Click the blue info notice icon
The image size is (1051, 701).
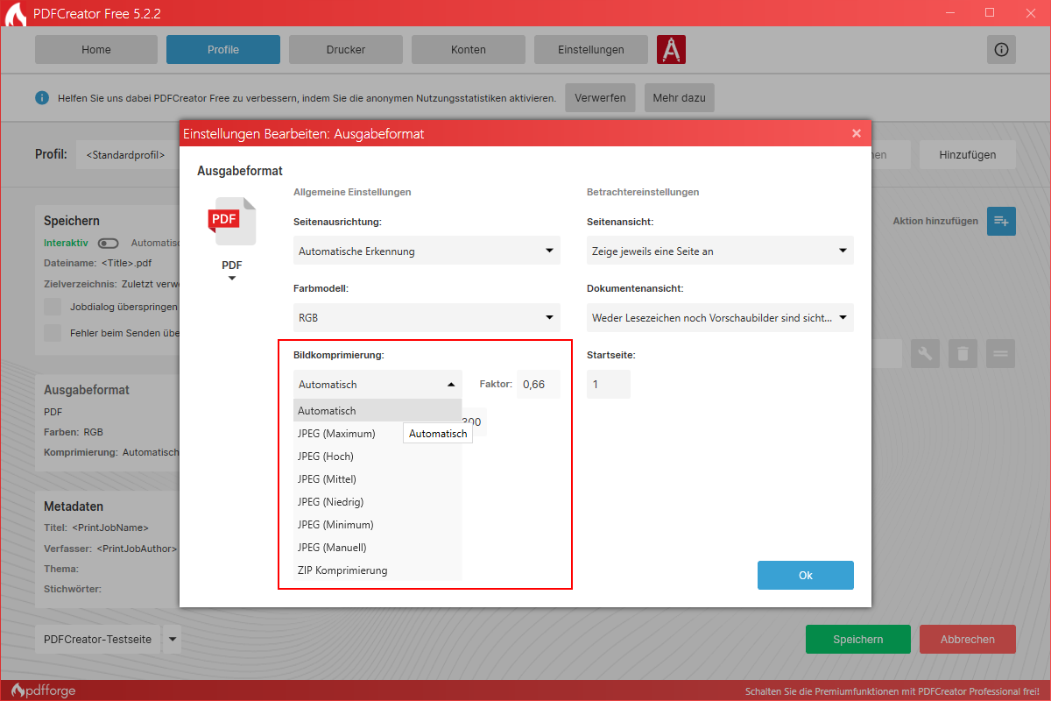42,97
